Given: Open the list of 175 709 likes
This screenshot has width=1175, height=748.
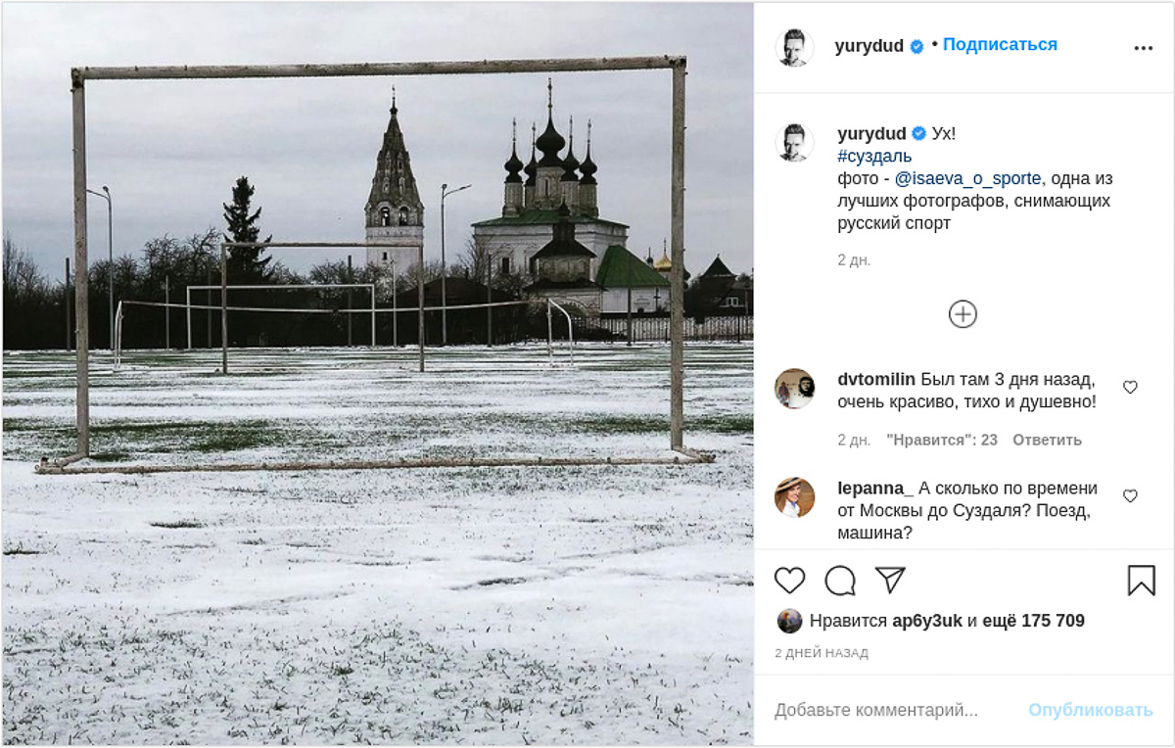Looking at the screenshot, I should pos(1032,618).
